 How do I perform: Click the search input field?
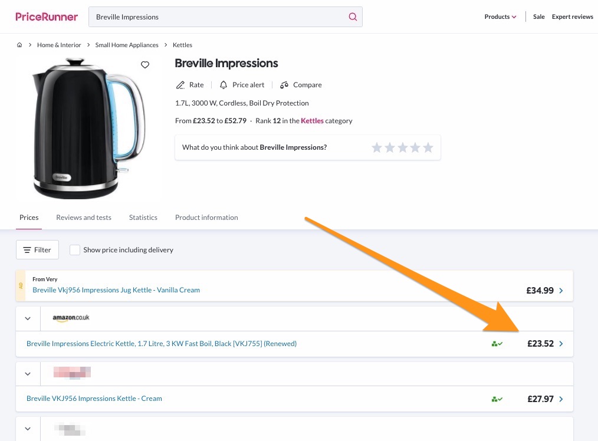tap(218, 17)
